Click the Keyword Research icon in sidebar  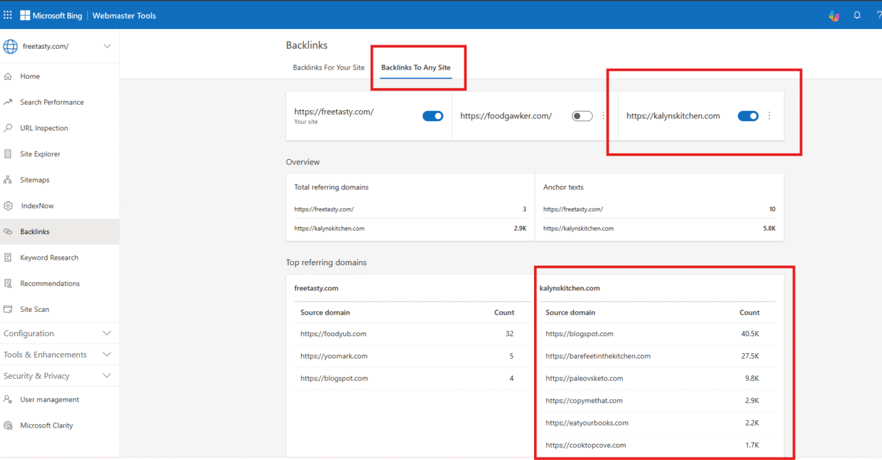click(x=8, y=258)
